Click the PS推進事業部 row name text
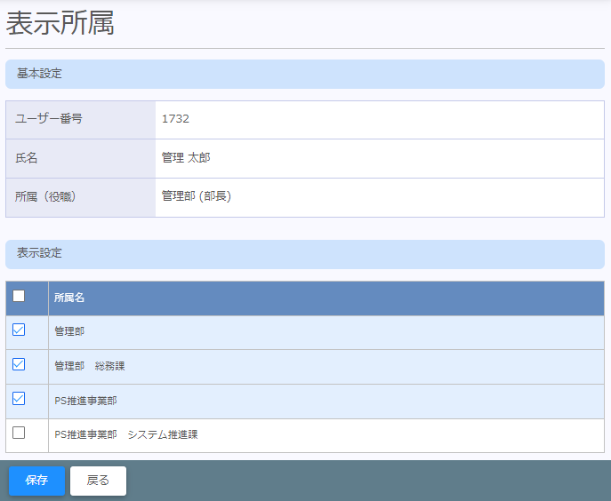The width and height of the screenshot is (611, 501). (85, 401)
